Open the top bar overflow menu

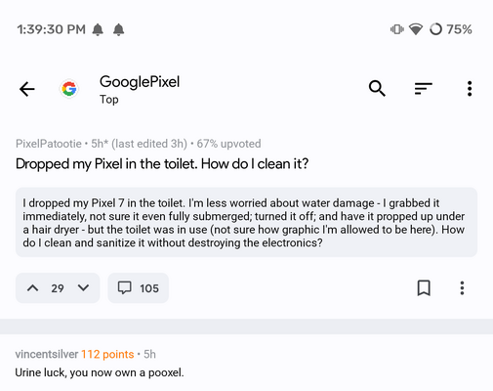470,89
